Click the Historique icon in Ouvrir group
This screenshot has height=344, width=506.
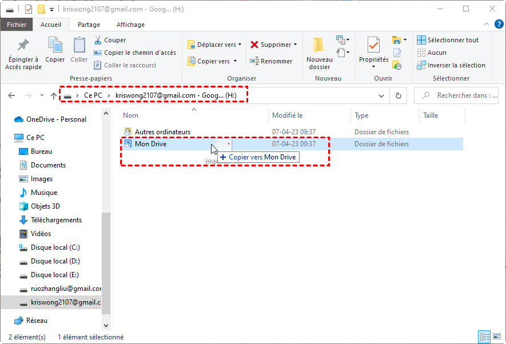click(x=397, y=66)
